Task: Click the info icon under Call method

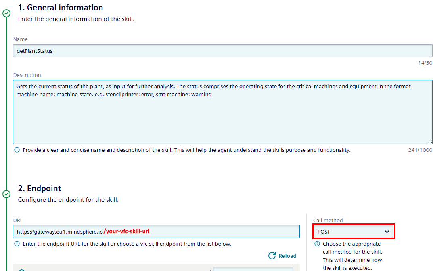Action: [x=317, y=244]
